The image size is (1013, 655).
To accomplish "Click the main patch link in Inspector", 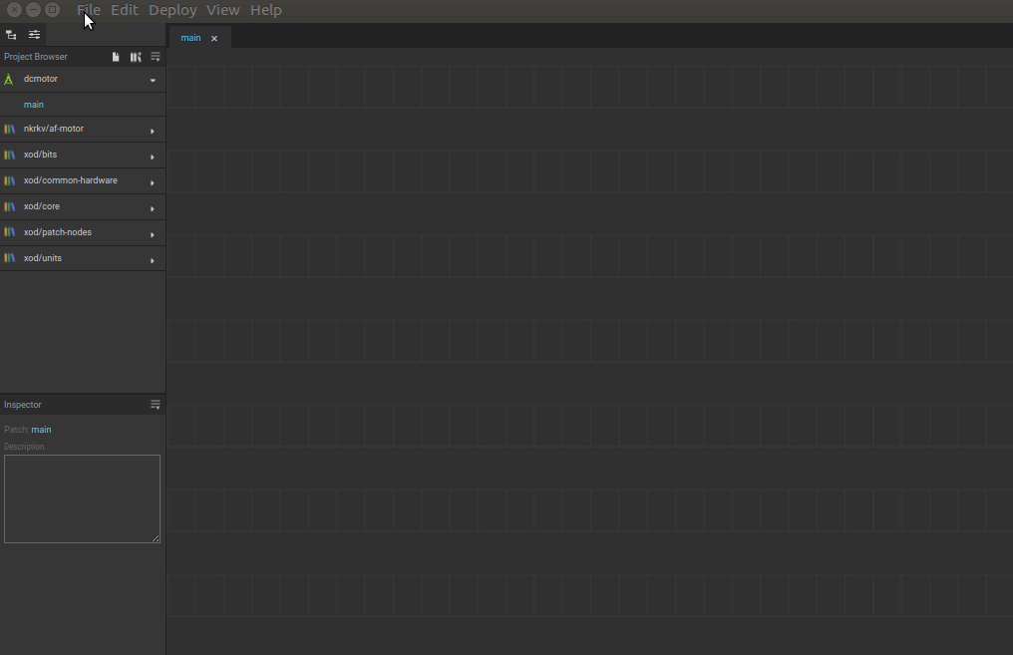I will tap(41, 430).
